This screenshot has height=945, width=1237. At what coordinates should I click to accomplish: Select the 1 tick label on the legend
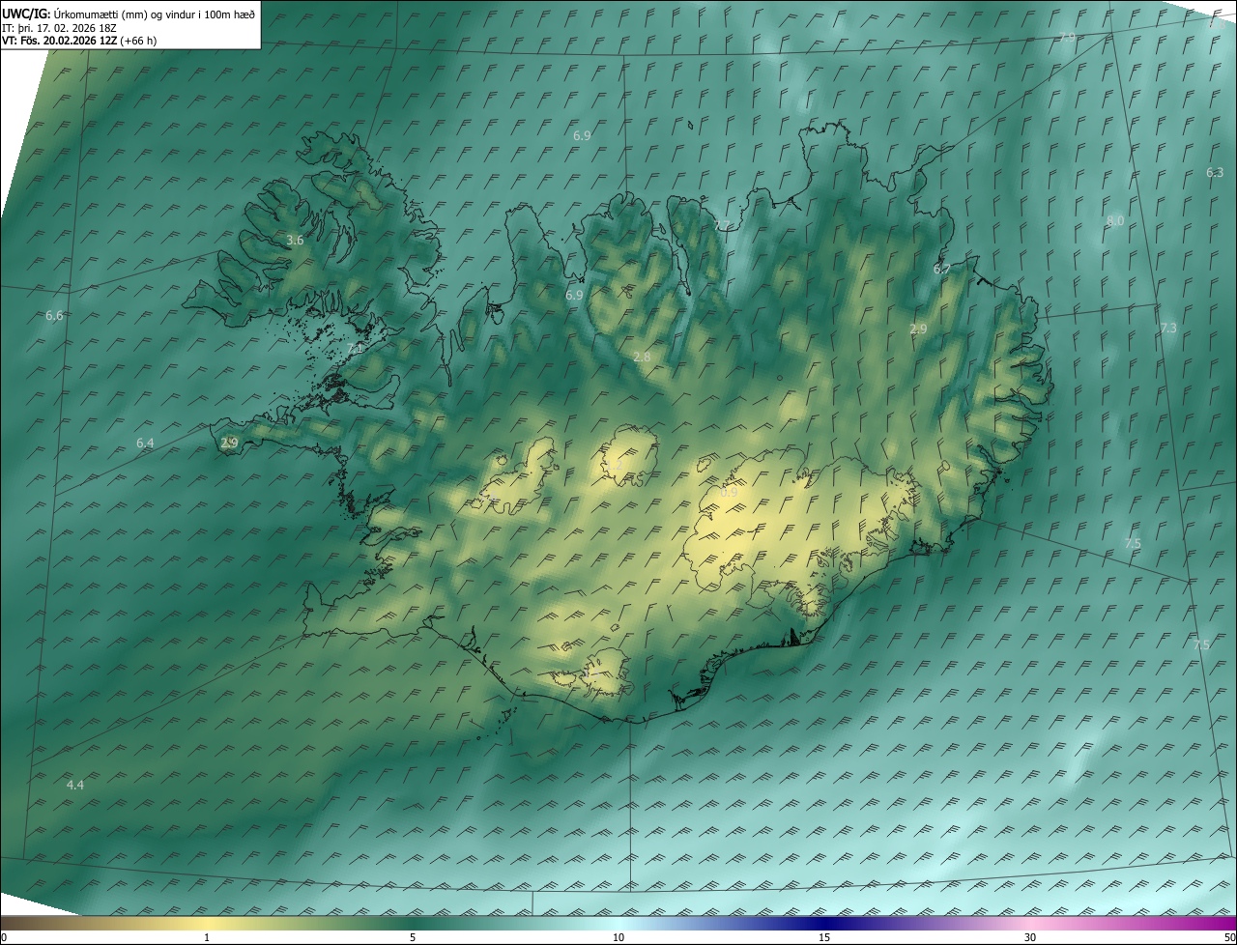point(207,937)
